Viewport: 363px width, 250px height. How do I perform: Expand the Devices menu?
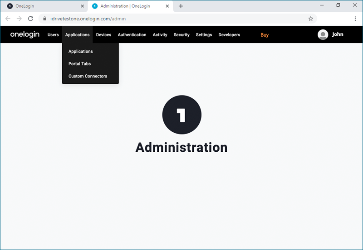(103, 35)
